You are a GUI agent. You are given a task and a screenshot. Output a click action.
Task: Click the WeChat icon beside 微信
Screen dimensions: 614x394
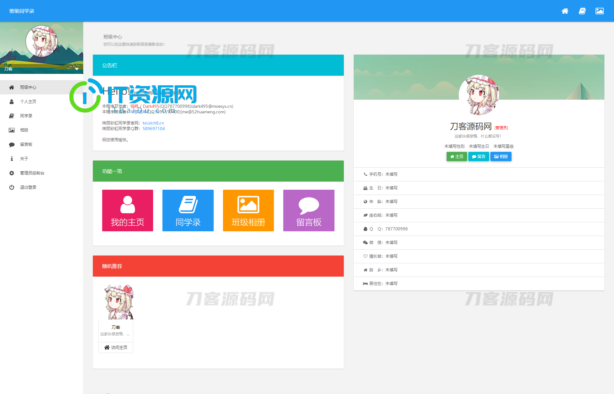[x=365, y=242]
